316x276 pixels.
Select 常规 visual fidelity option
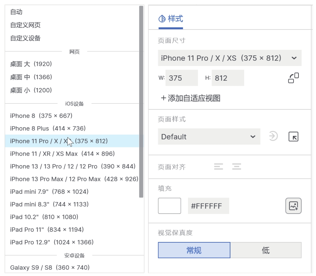(x=194, y=250)
